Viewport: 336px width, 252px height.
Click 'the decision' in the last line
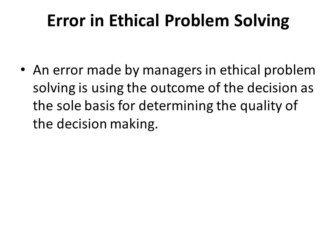[70, 124]
